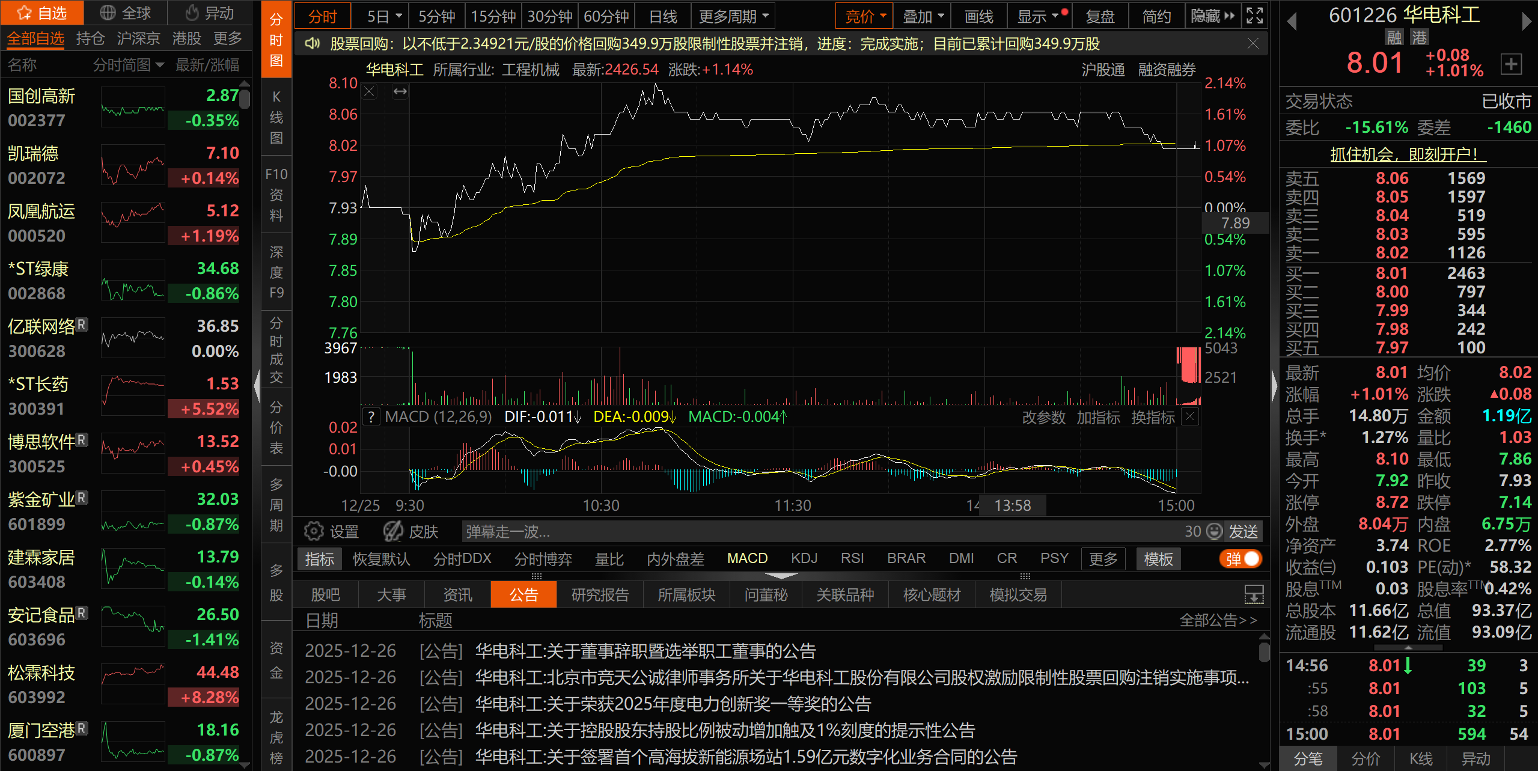Click the emoji smiley icon in barrage input
The width and height of the screenshot is (1538, 771).
click(1215, 531)
